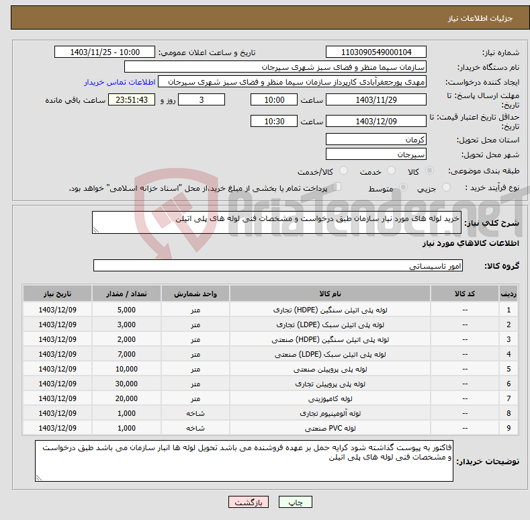Click need date cell in row 1
This screenshot has width=530, height=520.
58,310
